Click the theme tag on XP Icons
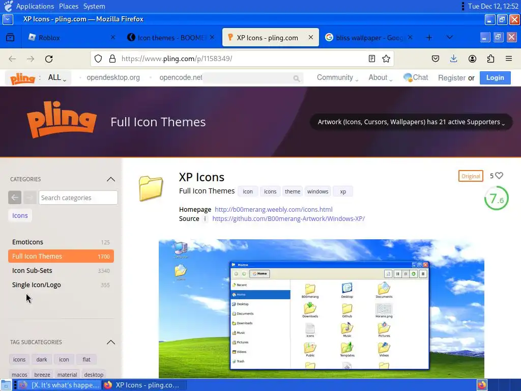521x391 pixels. pyautogui.click(x=293, y=191)
